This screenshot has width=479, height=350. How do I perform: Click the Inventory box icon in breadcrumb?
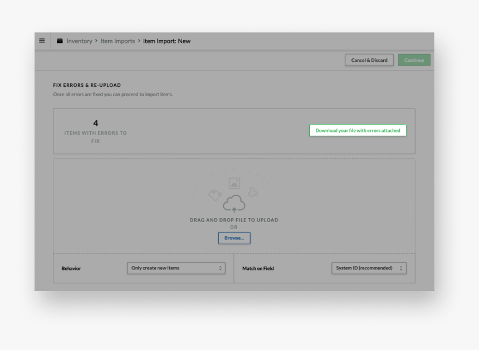pyautogui.click(x=60, y=41)
